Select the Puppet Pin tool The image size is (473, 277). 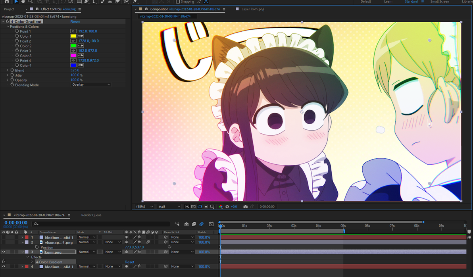click(135, 2)
